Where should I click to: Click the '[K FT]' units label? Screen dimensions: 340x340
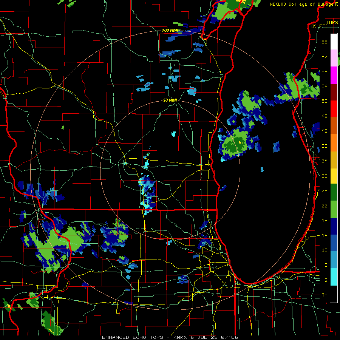click(319, 26)
